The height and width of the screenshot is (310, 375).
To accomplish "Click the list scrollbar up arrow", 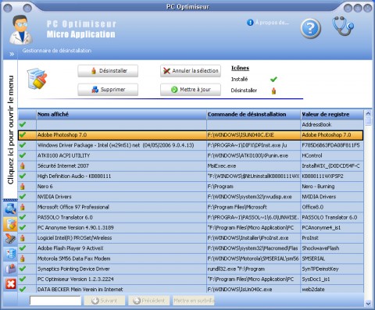I will pos(368,113).
